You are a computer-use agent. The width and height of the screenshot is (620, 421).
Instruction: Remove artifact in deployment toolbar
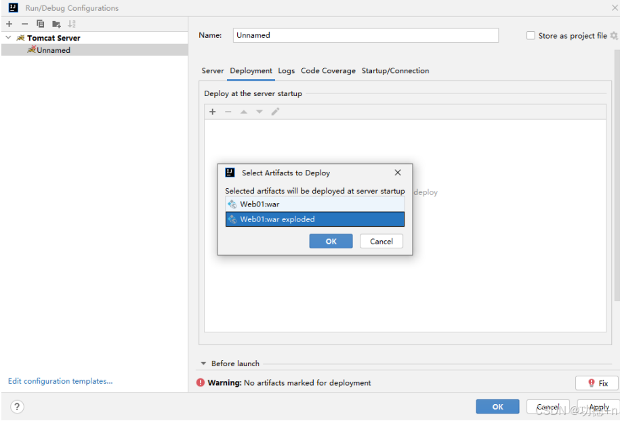(228, 112)
